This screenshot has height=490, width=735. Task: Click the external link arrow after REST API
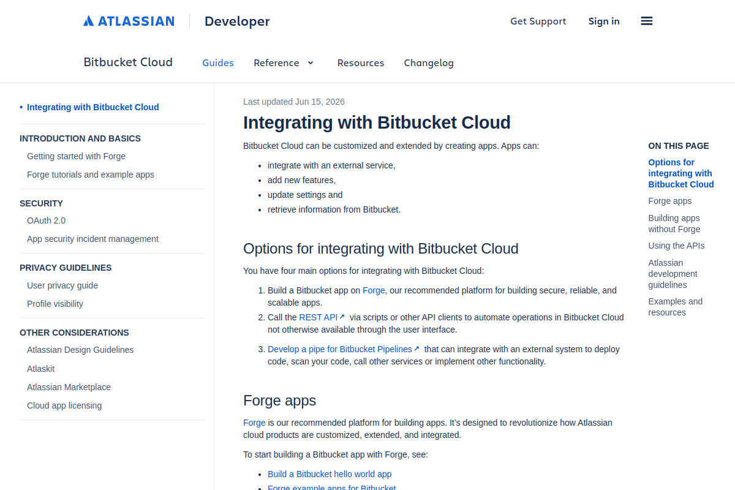click(x=342, y=317)
